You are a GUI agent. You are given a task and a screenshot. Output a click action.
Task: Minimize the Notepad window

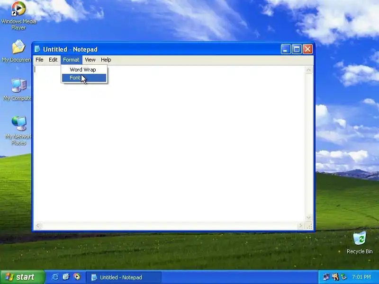click(x=286, y=49)
